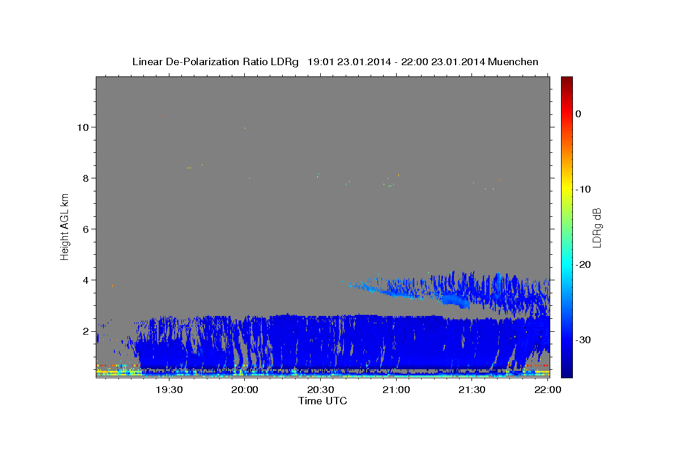
Task: Click the height tick label 8
Action: pyautogui.click(x=86, y=178)
